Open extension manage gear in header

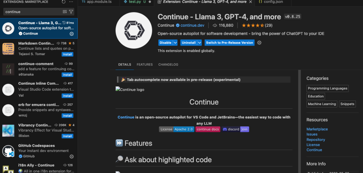tap(259, 42)
